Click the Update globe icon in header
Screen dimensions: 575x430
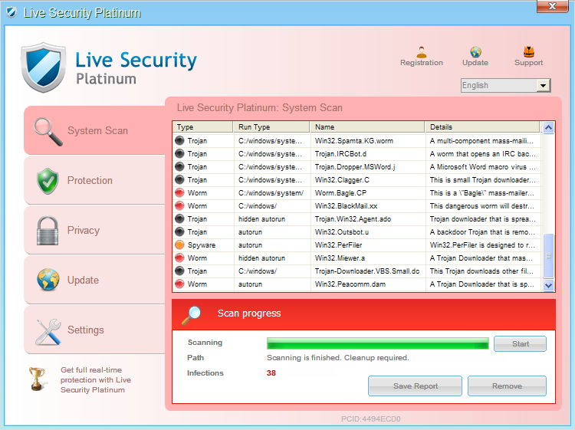(x=475, y=51)
